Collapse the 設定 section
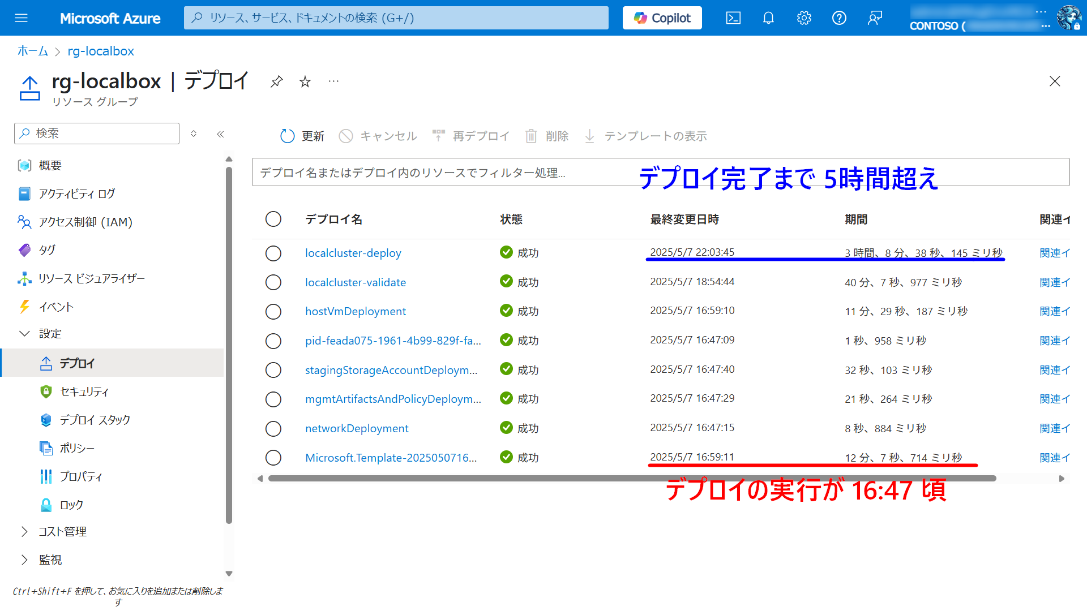Screen dimensions: 1087x611 (x=25, y=333)
